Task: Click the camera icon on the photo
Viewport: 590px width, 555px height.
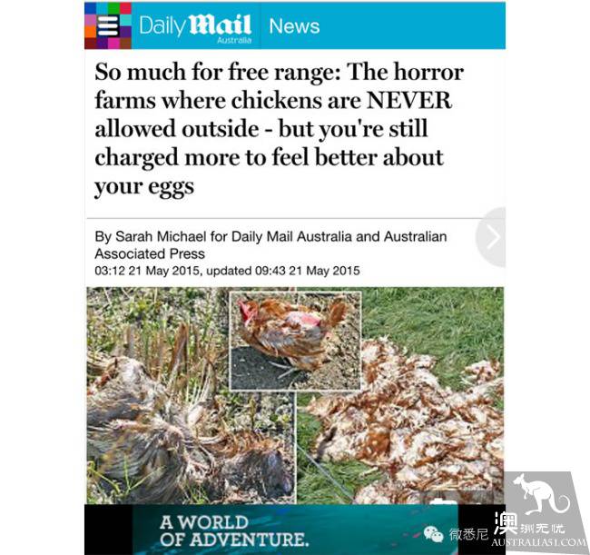Action: click(x=444, y=501)
